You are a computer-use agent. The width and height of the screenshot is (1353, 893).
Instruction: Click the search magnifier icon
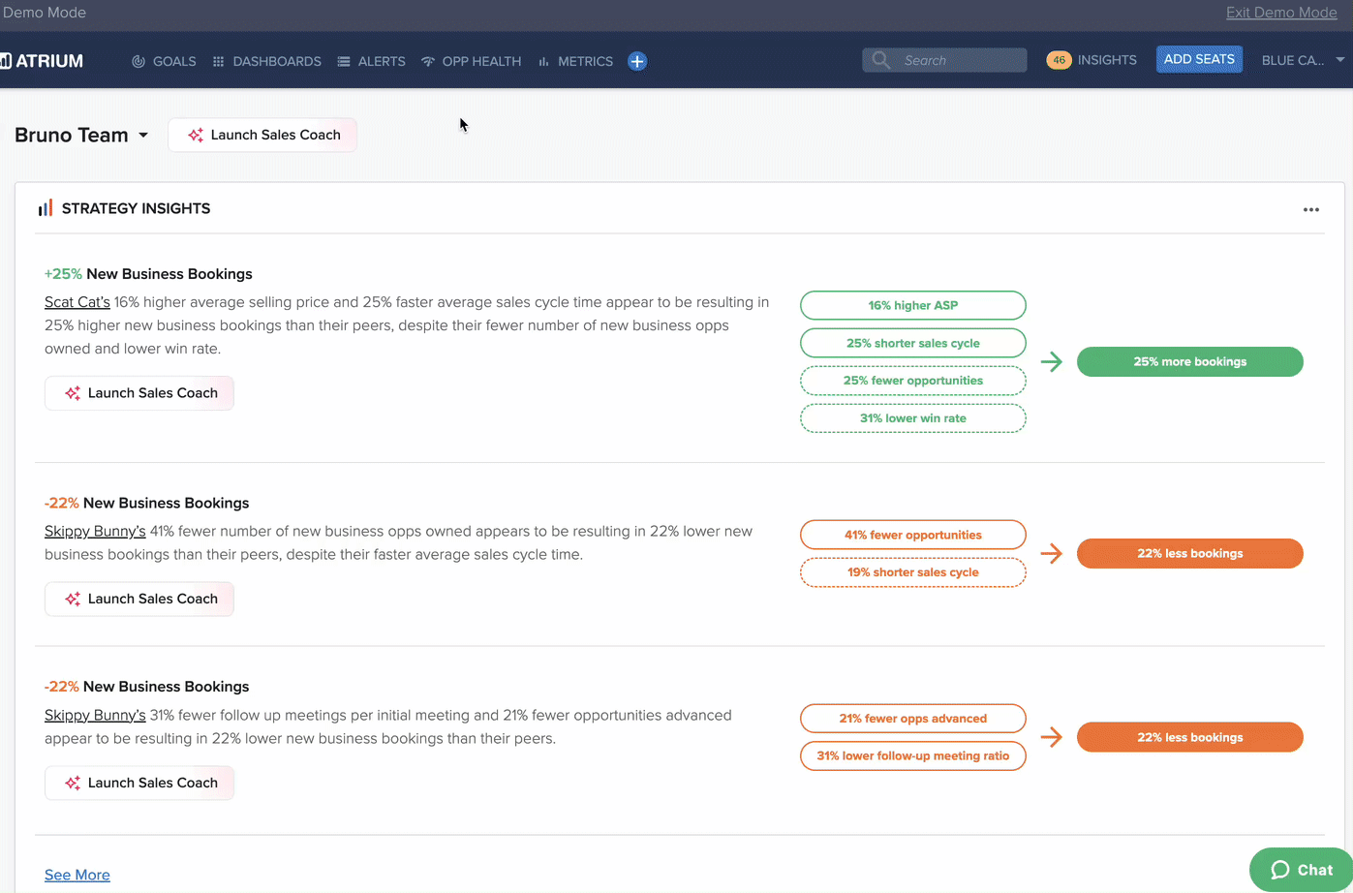880,60
